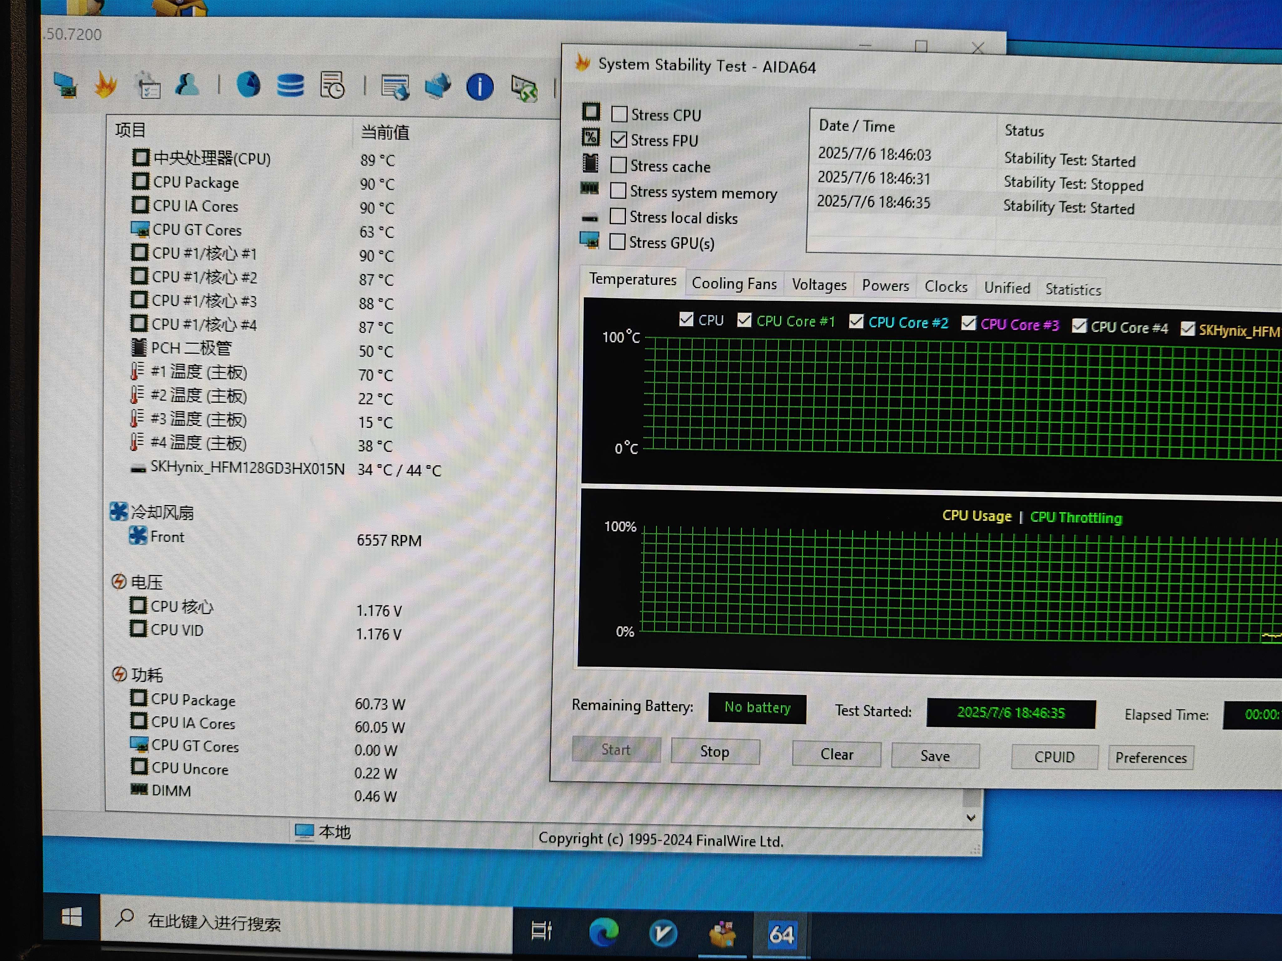1282x961 pixels.
Task: Uncheck the Stress FPU checkbox
Action: click(619, 140)
